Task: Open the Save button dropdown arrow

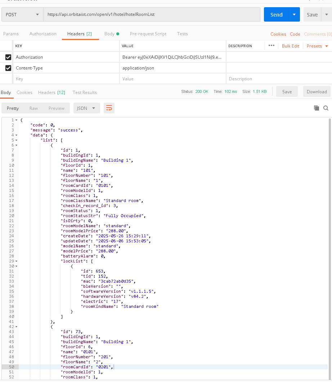Action: coord(326,15)
